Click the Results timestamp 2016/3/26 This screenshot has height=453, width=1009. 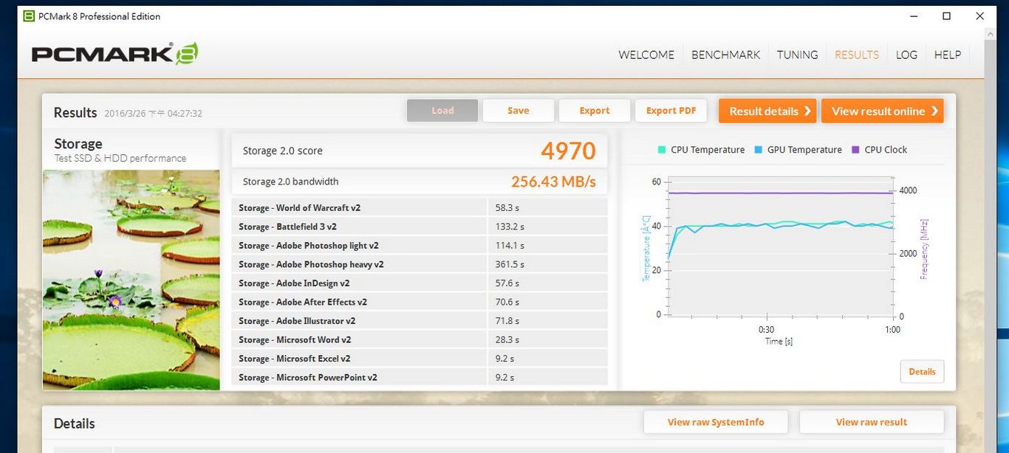[154, 114]
